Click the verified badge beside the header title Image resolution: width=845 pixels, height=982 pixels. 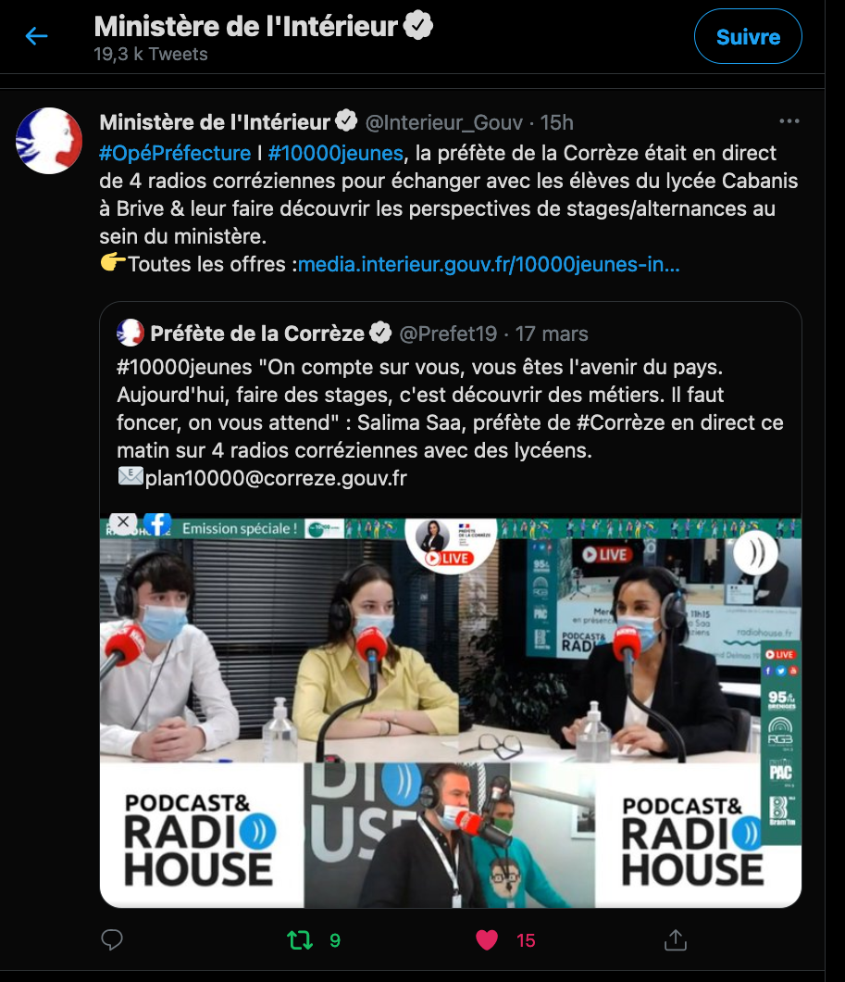(x=417, y=25)
